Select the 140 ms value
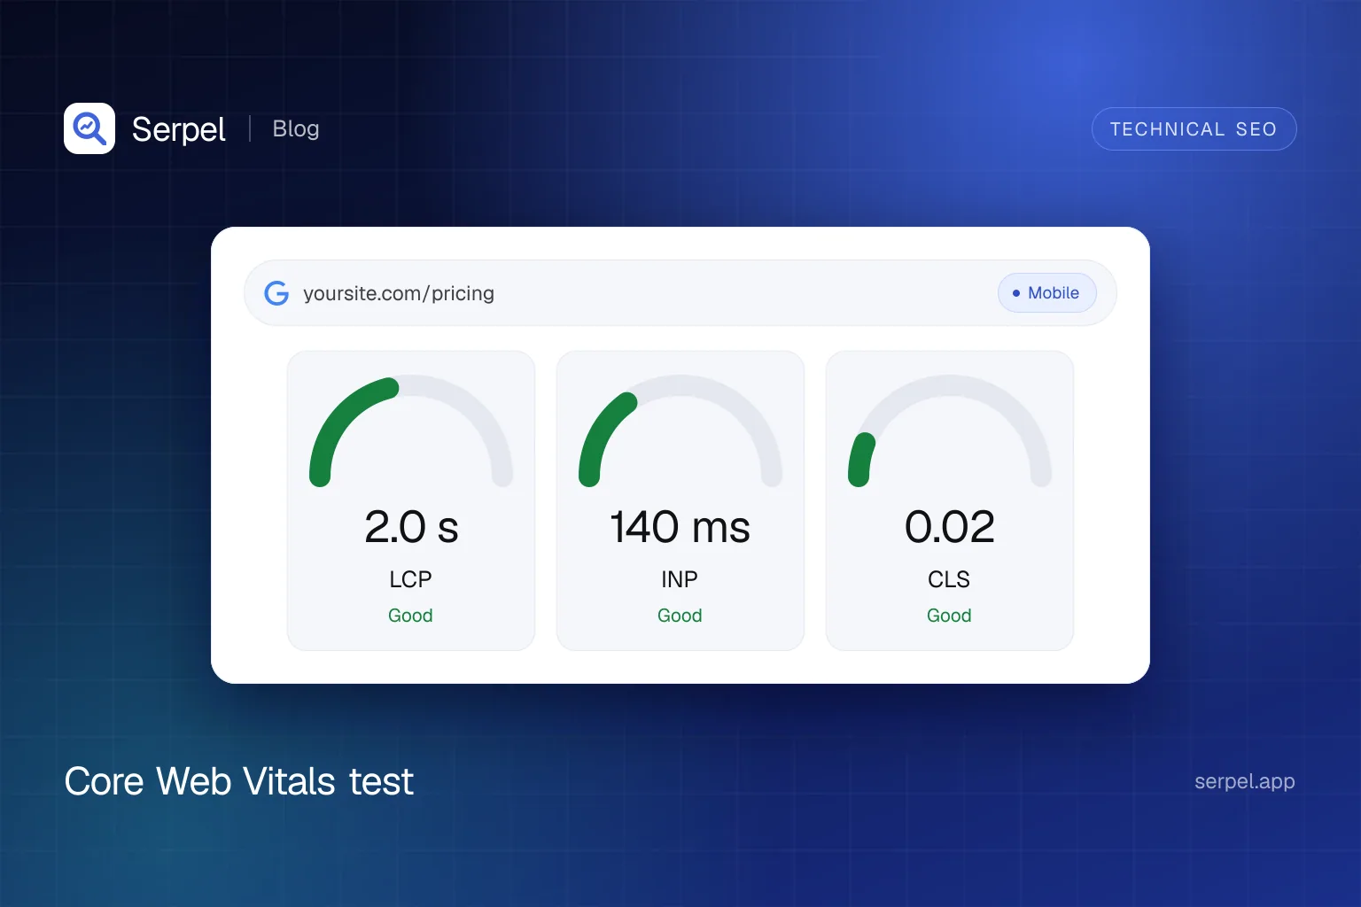 click(680, 527)
